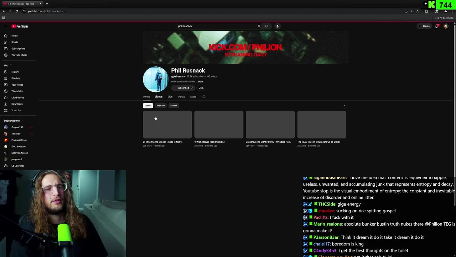456x257 pixels.
Task: Open a new browser tab
Action: (x=47, y=4)
